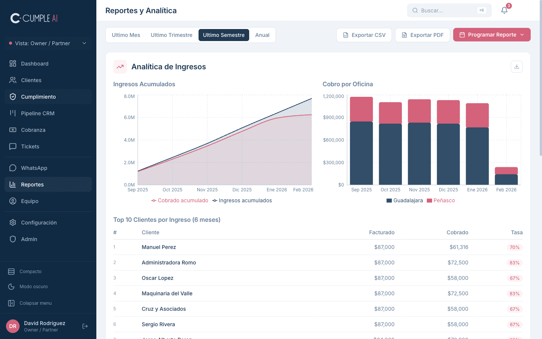Toggle Compacto sidebar mode
The height and width of the screenshot is (339, 542).
click(30, 271)
